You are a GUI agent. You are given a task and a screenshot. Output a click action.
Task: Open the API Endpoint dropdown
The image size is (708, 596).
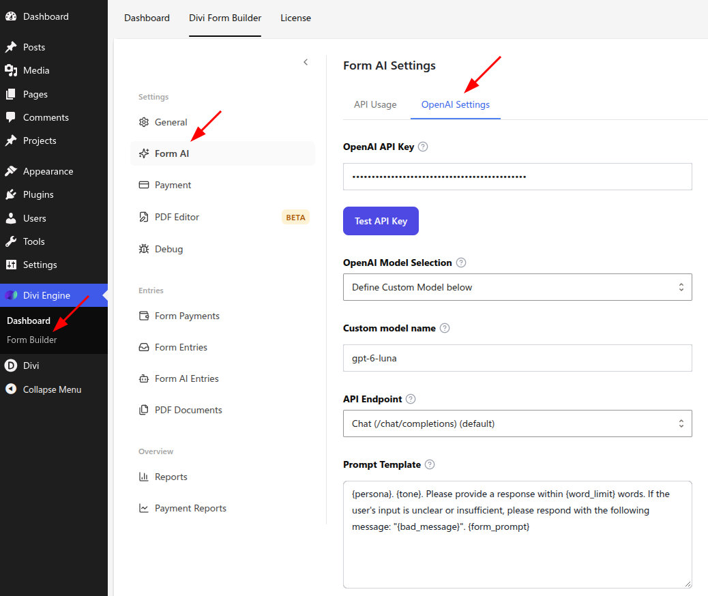[x=518, y=423]
